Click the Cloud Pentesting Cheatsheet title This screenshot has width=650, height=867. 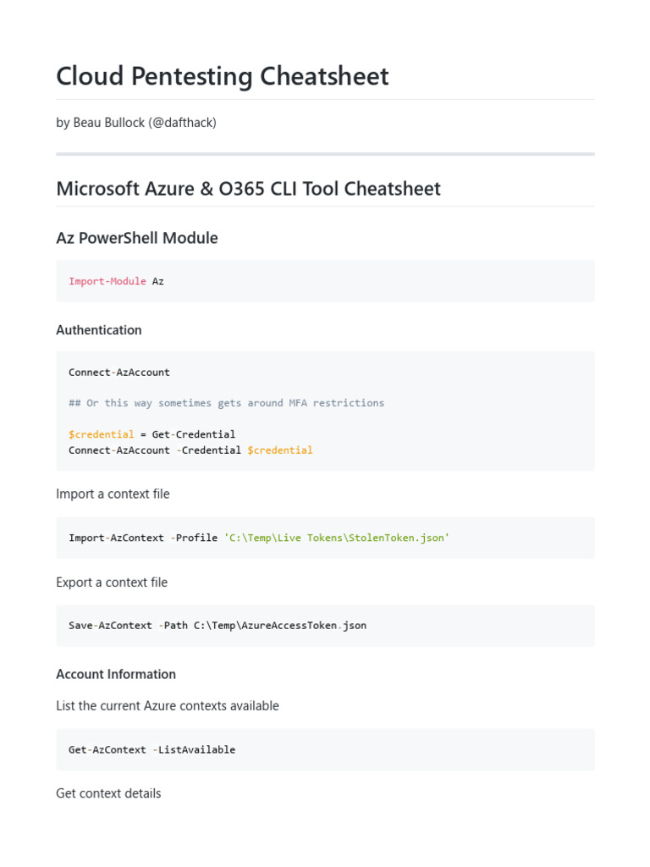pos(222,76)
